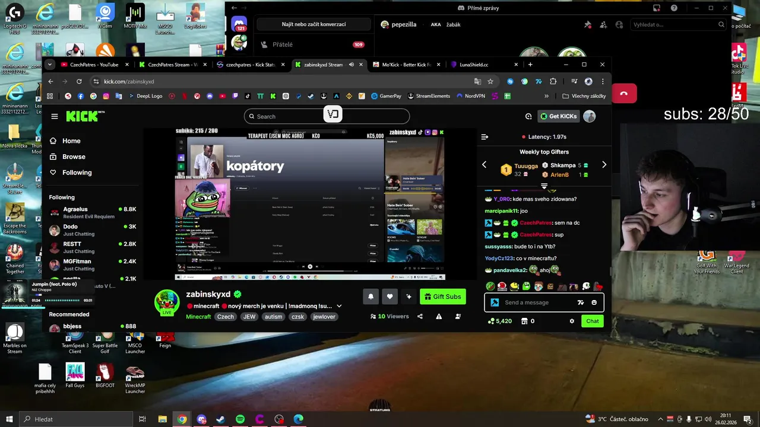760x427 pixels.
Task: Click the sparkle button beside Gift Subs
Action: pyautogui.click(x=408, y=297)
